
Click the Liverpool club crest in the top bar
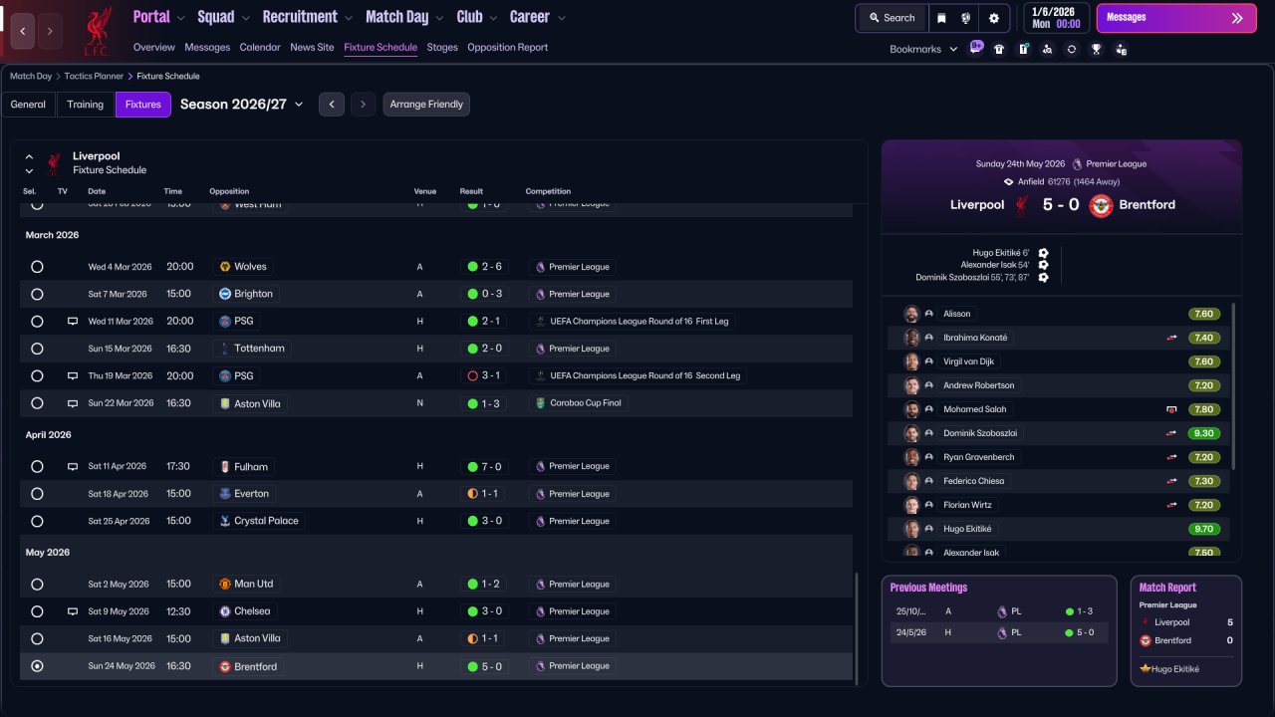pyautogui.click(x=97, y=31)
